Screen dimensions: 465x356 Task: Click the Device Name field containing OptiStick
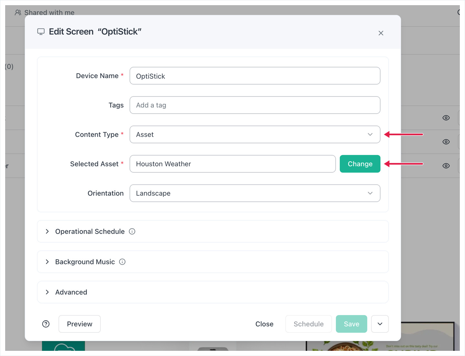click(x=255, y=76)
